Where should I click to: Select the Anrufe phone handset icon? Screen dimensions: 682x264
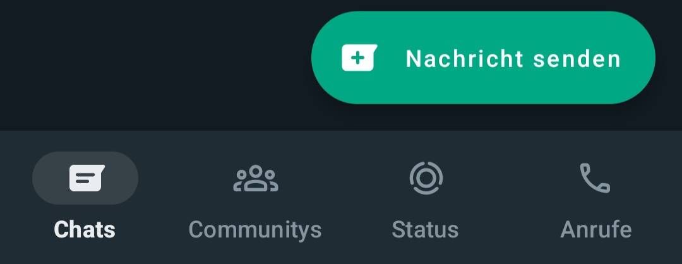click(595, 178)
